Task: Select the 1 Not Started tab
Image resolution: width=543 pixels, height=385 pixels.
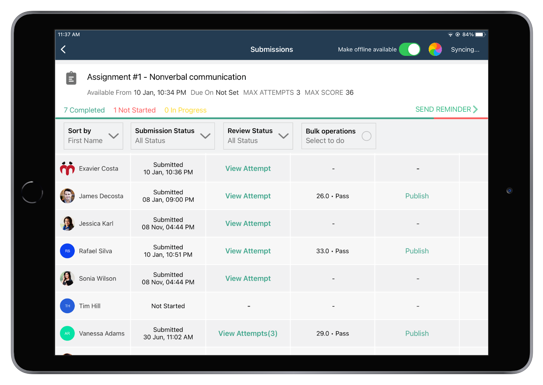Action: click(x=134, y=110)
